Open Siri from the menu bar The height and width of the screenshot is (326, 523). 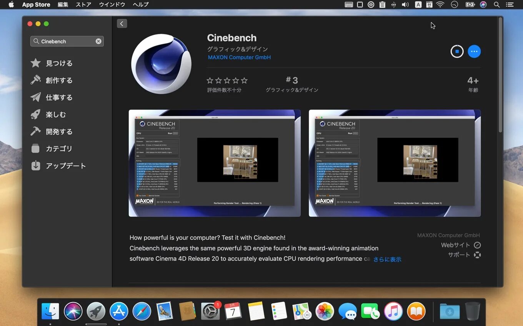click(483, 5)
